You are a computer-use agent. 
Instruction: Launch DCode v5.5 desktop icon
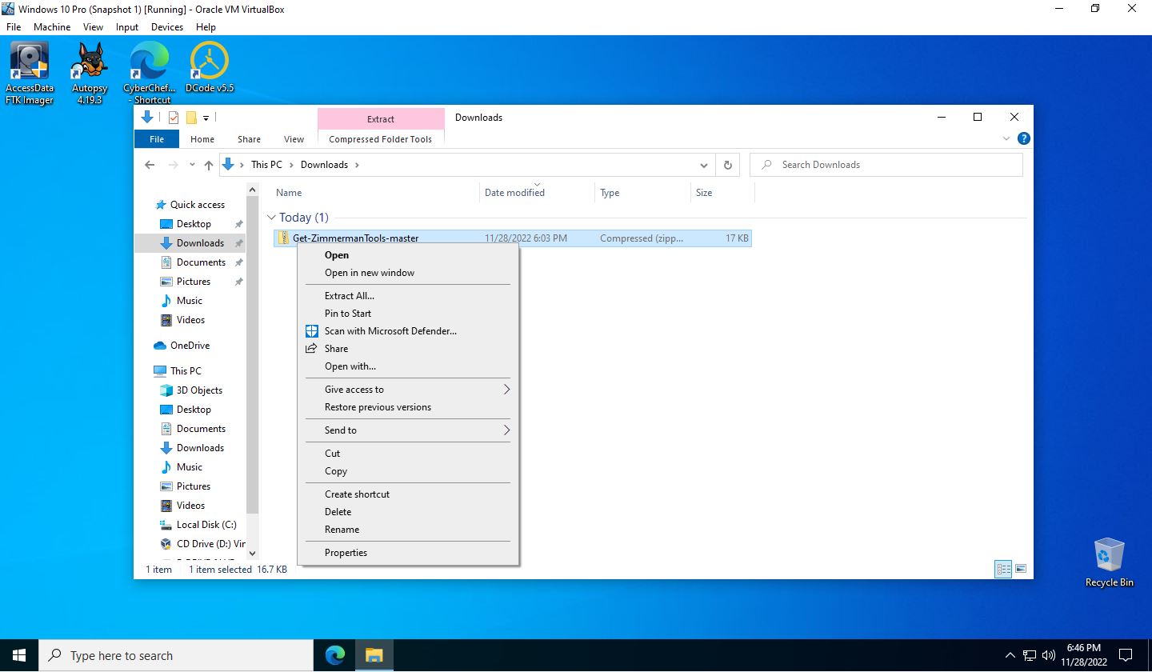point(210,68)
